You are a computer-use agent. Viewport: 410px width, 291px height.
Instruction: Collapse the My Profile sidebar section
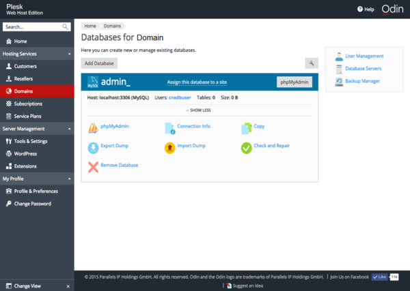[69, 179]
